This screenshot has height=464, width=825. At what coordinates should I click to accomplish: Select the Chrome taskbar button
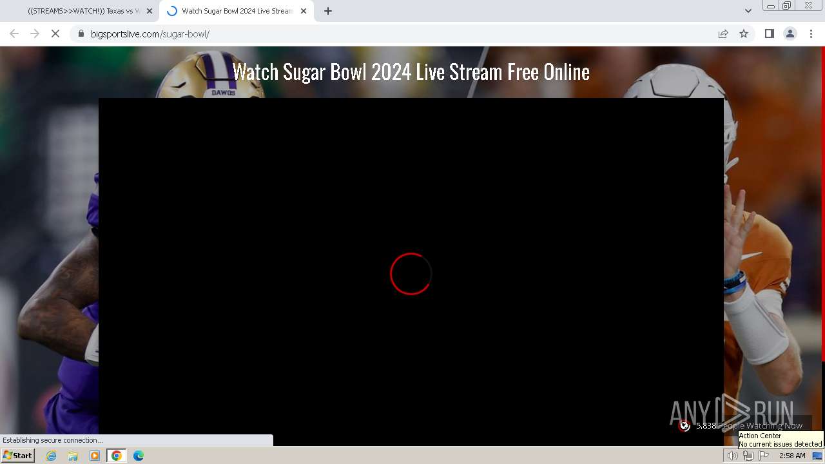point(117,456)
